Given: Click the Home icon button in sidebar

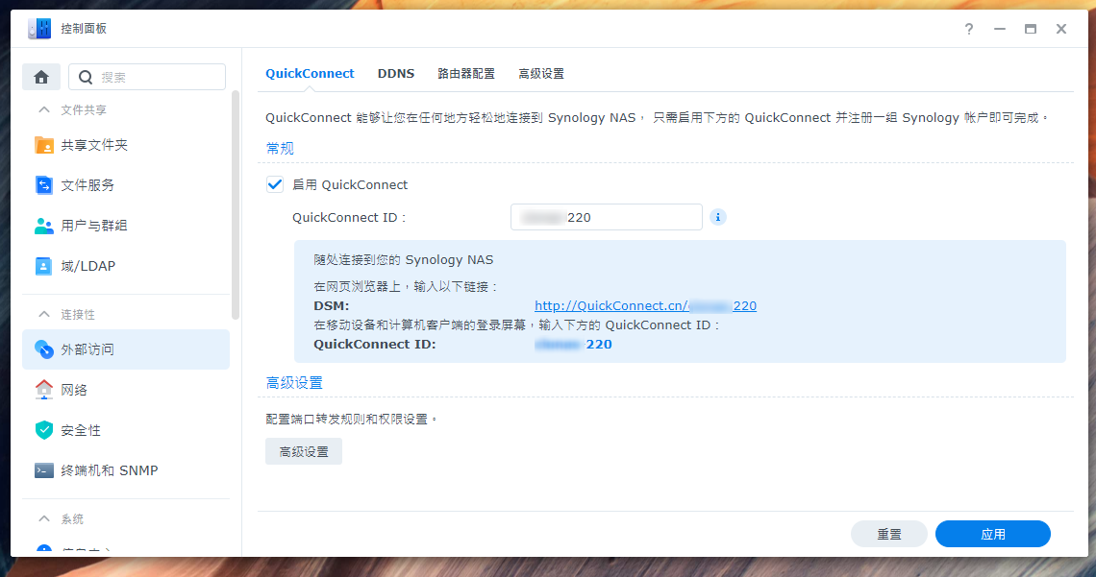Looking at the screenshot, I should [x=41, y=77].
